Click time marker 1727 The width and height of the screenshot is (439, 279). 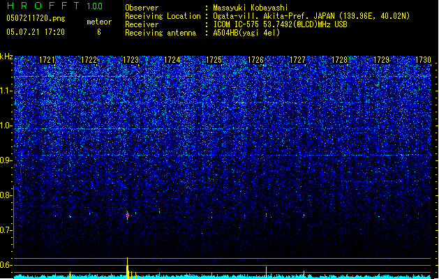point(297,60)
